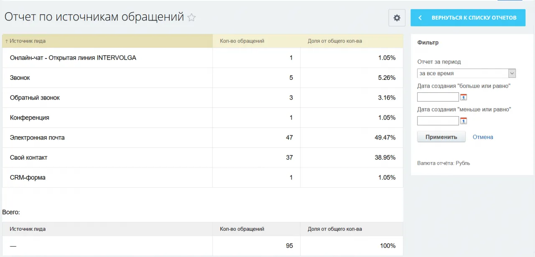Expand the report period combo box arrow
Image resolution: width=535 pixels, height=257 pixels.
pyautogui.click(x=512, y=73)
